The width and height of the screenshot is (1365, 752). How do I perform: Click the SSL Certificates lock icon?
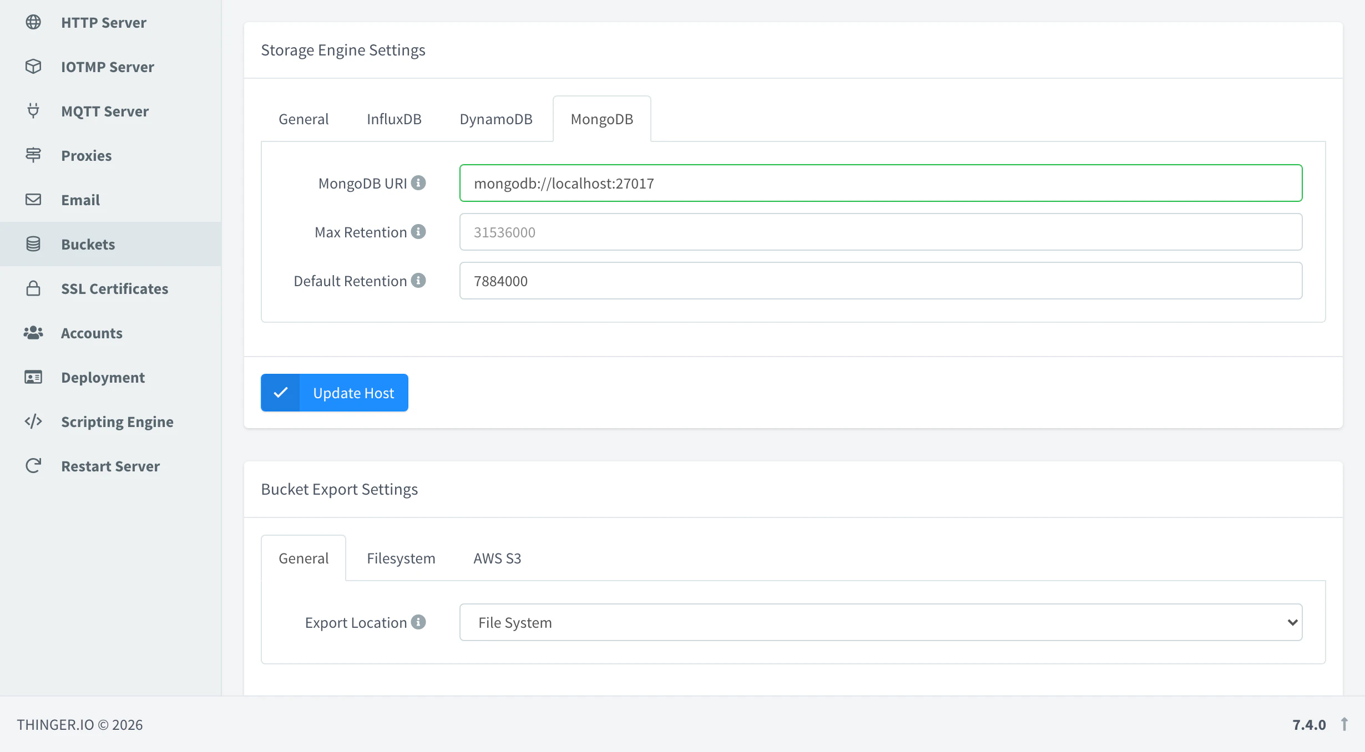pyautogui.click(x=33, y=288)
